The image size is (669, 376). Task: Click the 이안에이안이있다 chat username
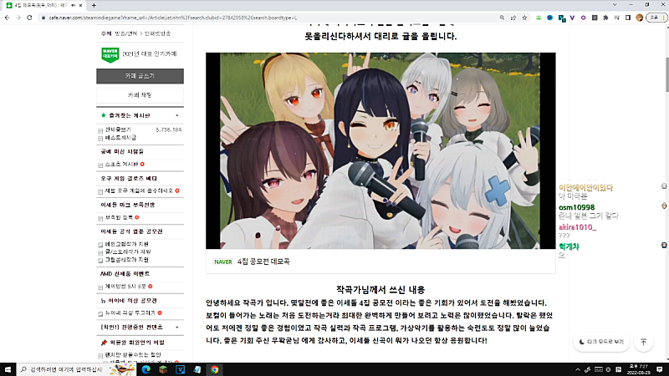coord(586,187)
